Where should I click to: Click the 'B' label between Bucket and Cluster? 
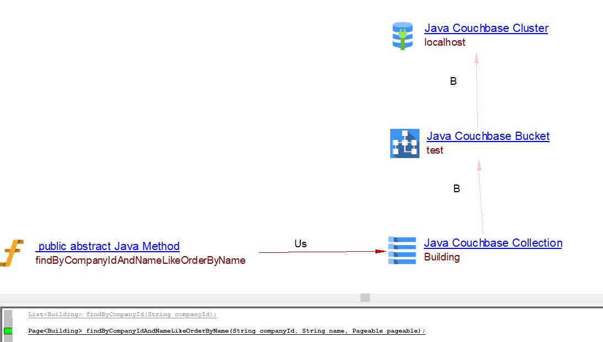point(453,82)
